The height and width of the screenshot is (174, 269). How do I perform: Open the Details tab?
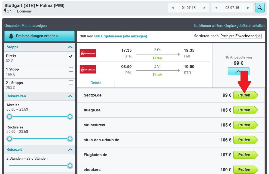pos(96,83)
